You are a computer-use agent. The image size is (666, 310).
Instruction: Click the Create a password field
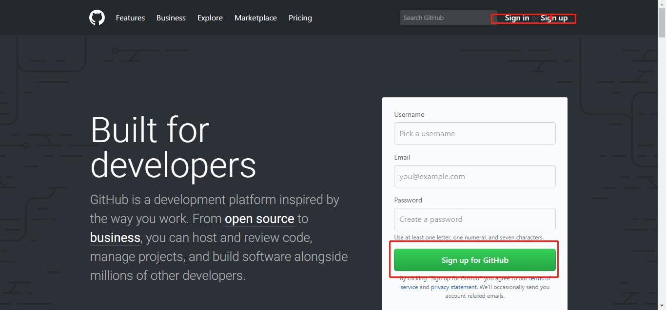coord(475,219)
